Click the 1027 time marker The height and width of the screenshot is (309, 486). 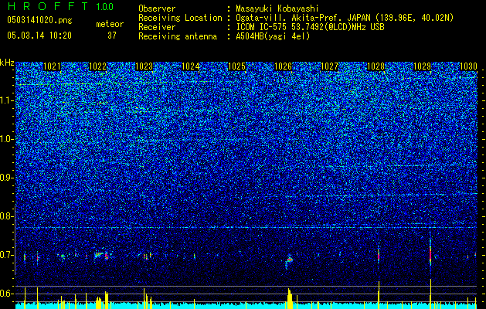(329, 66)
